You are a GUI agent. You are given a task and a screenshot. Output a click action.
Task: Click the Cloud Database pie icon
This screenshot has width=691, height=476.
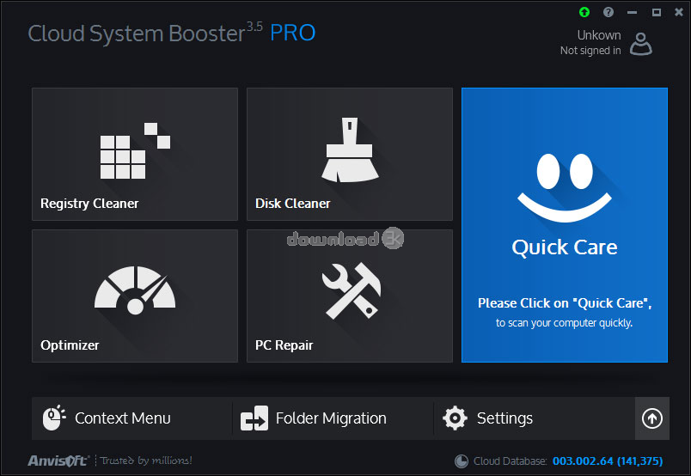pyautogui.click(x=462, y=461)
